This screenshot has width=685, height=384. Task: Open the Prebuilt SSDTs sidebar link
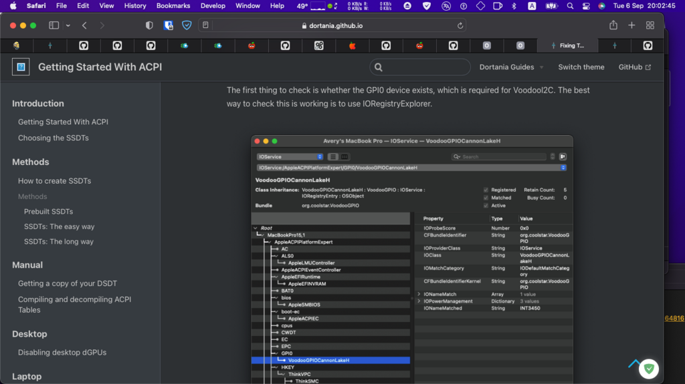tap(48, 212)
